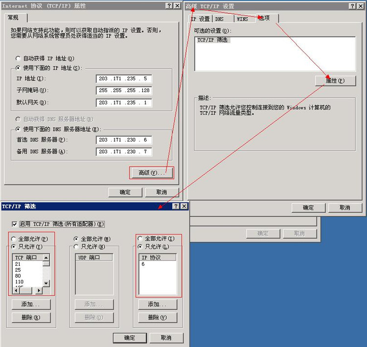
Task: Click the TCP 端口 column header
Action: click(28, 257)
